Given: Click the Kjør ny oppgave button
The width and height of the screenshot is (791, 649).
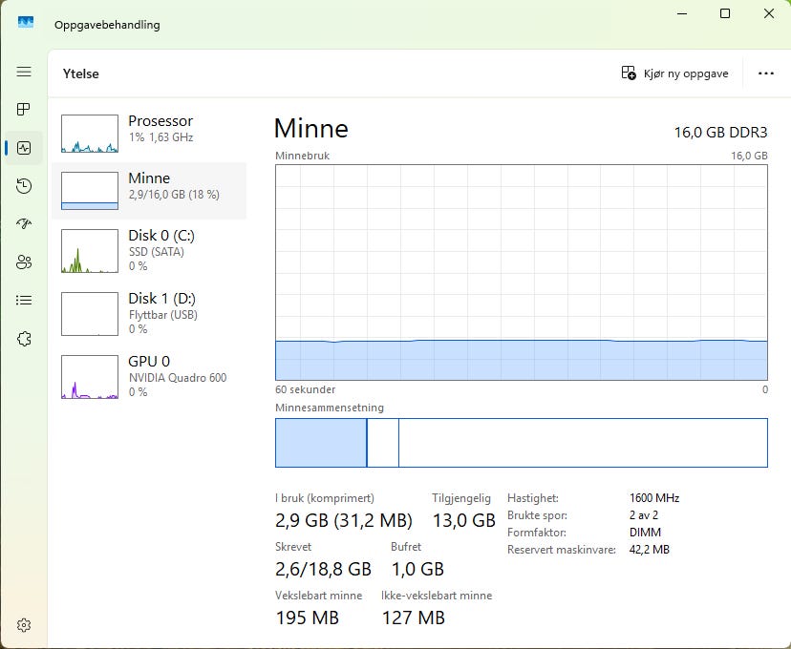Looking at the screenshot, I should (674, 73).
